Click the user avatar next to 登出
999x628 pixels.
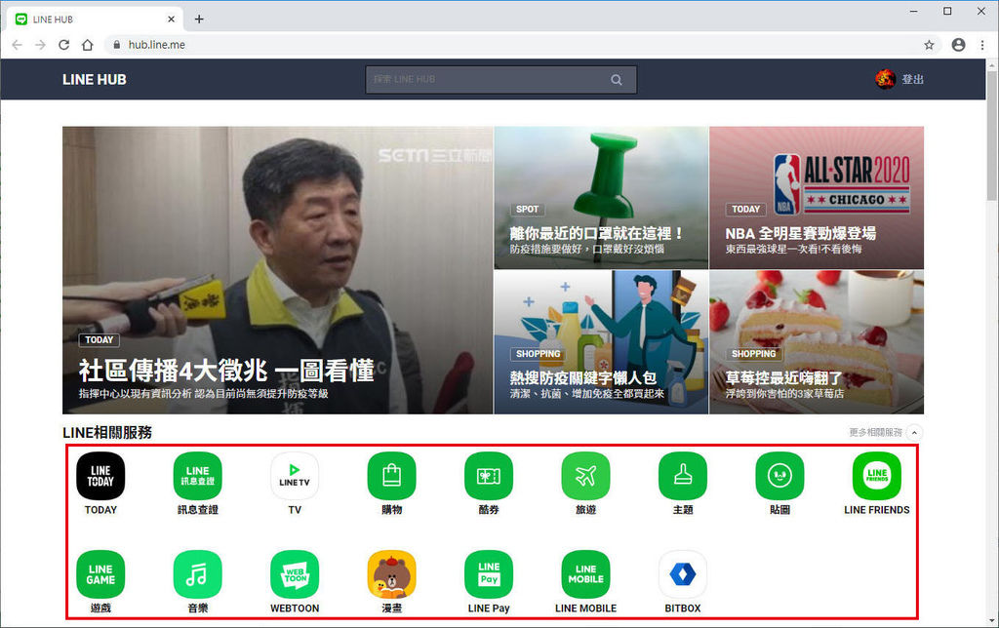click(885, 79)
